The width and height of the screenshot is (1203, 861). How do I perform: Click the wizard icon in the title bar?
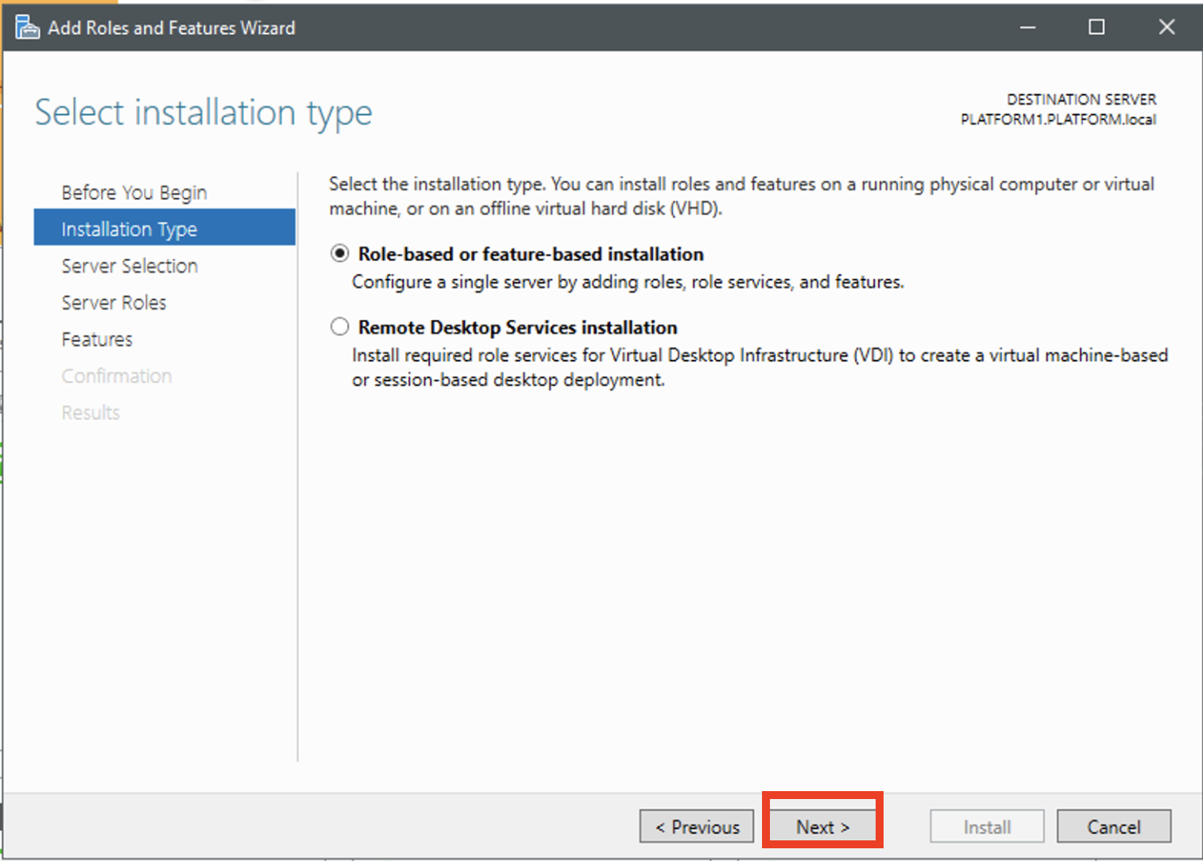(x=27, y=28)
